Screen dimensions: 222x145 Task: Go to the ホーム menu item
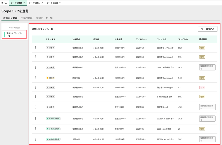(4, 3)
